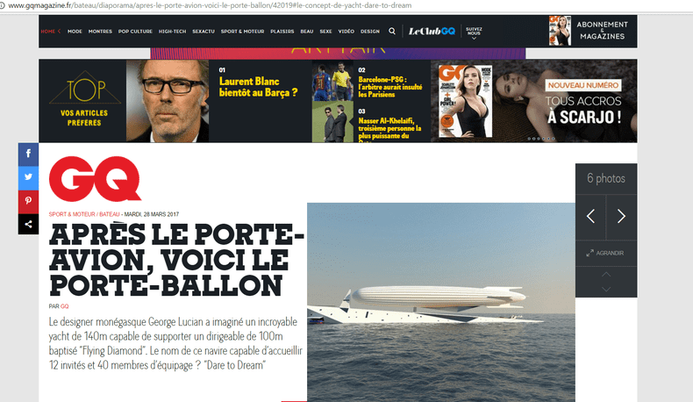
Task: Enlarge the slideshow with Agrandir
Action: tap(605, 253)
